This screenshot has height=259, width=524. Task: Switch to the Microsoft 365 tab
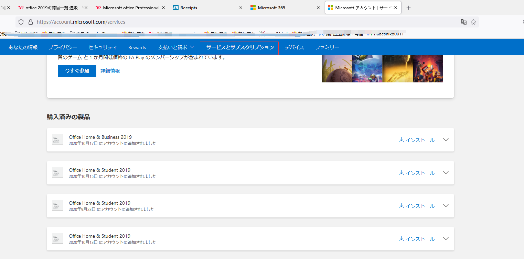click(285, 8)
